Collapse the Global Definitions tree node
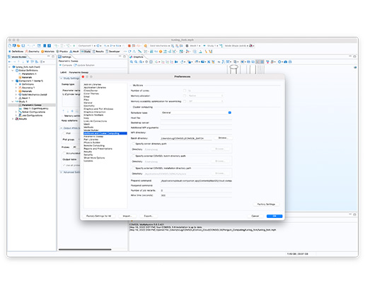The height and width of the screenshot is (298, 365). pos(13,70)
